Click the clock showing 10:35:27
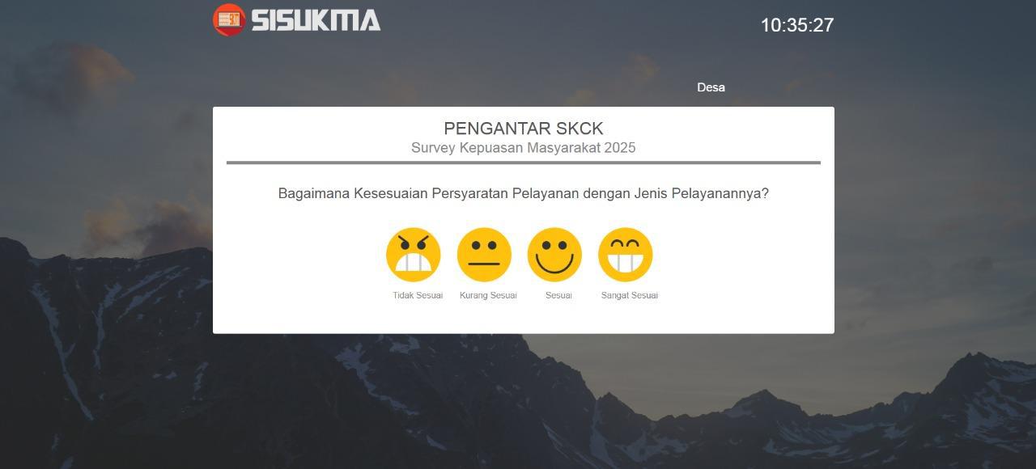This screenshot has height=469, width=1036. pos(797,25)
